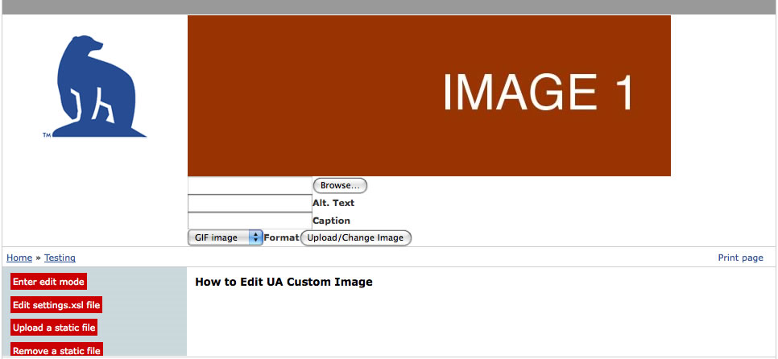The height and width of the screenshot is (359, 778).
Task: Click the Format label
Action: click(281, 237)
